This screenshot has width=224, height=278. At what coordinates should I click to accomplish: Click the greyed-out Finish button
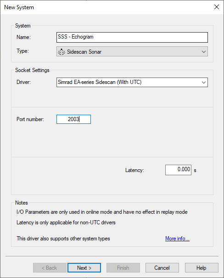click(x=123, y=268)
